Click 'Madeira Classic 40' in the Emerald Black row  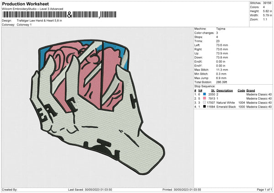point(259,107)
